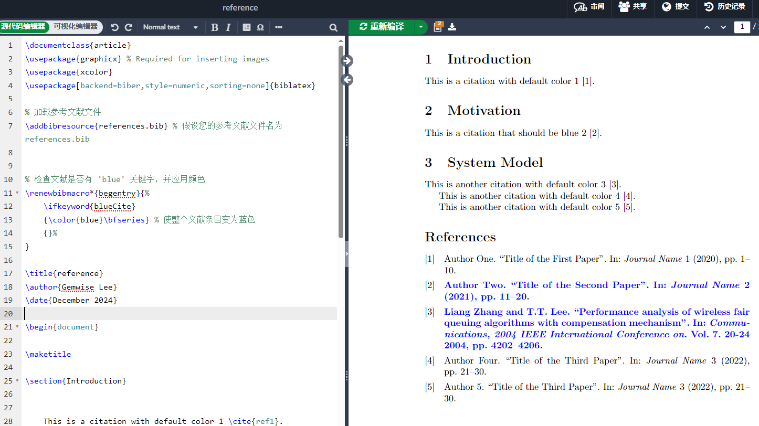Open the more options ellipsis menu
Viewport: 759px width, 426px height.
279,27
